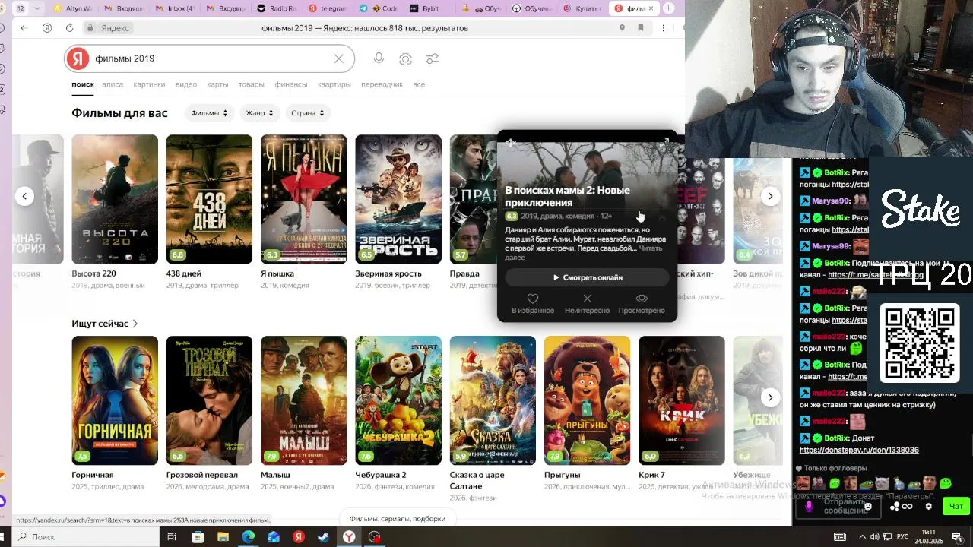The image size is (973, 547).
Task: Switch to the Bybit browser tab
Action: pos(429,8)
